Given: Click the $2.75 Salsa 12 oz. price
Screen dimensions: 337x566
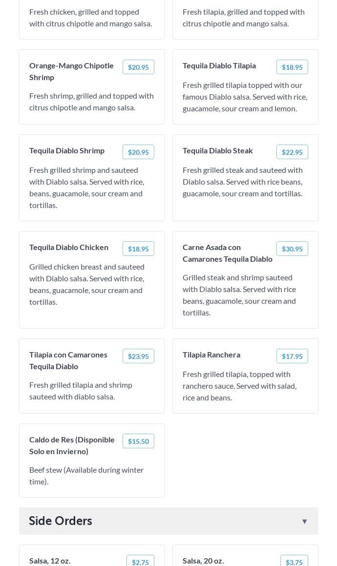Looking at the screenshot, I should click(x=140, y=562).
